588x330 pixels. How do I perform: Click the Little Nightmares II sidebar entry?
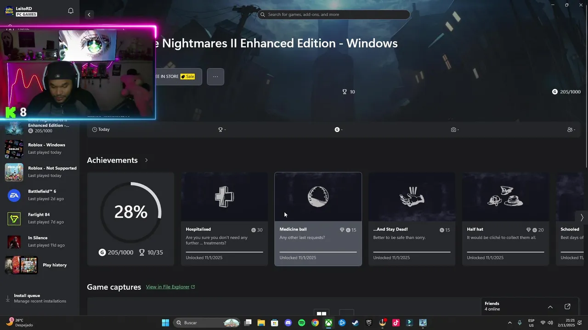[40, 126]
